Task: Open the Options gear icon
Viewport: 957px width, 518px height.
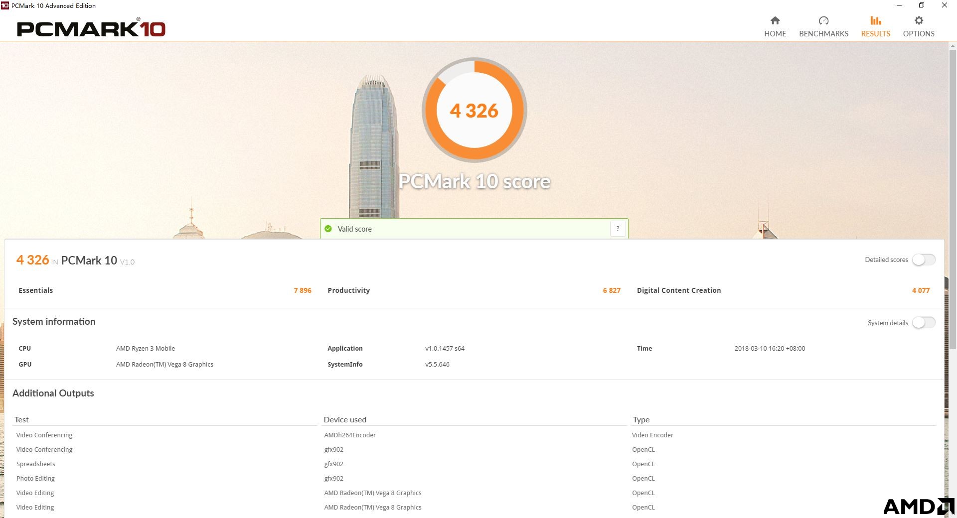Action: tap(919, 20)
